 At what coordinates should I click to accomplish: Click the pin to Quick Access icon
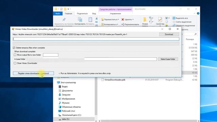64,20
